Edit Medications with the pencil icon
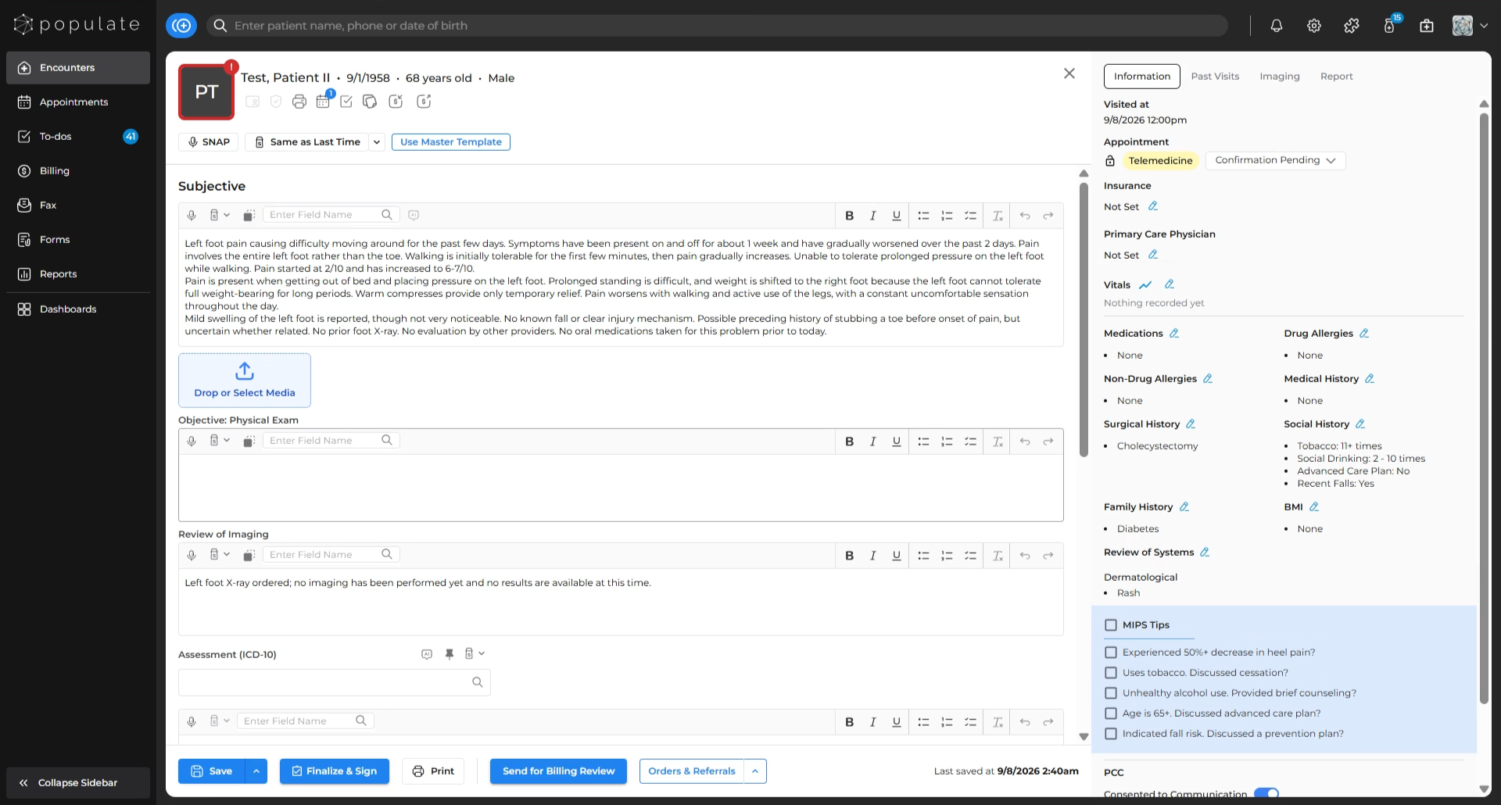Viewport: 1501px width, 805px height. click(1174, 334)
